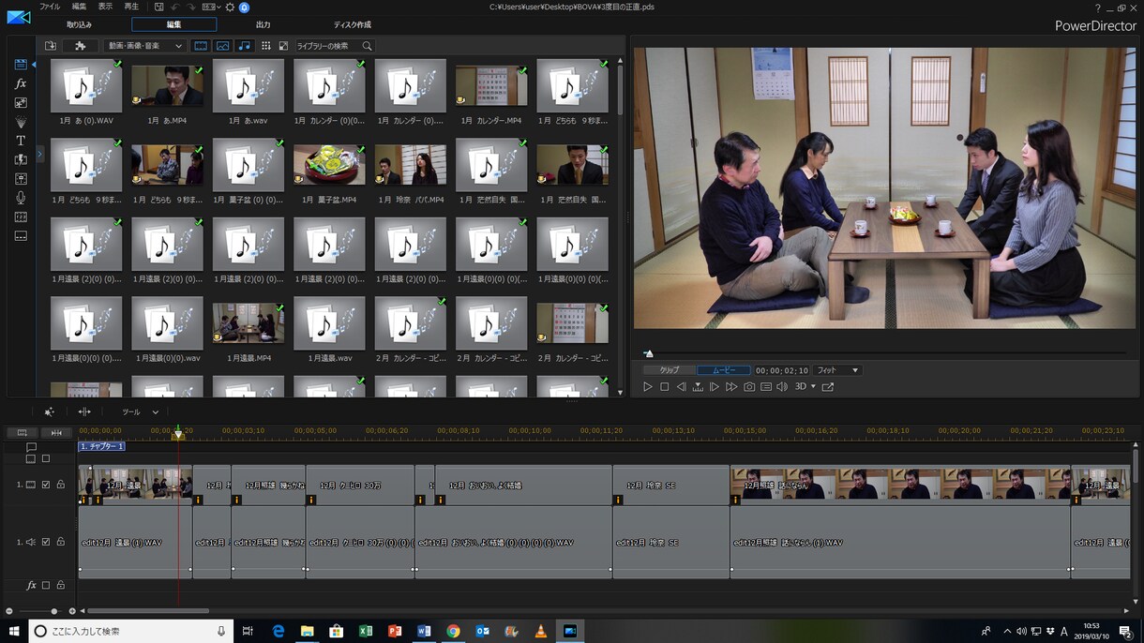
Task: Select the 1. チャプター 1 chapter marker
Action: (x=101, y=446)
